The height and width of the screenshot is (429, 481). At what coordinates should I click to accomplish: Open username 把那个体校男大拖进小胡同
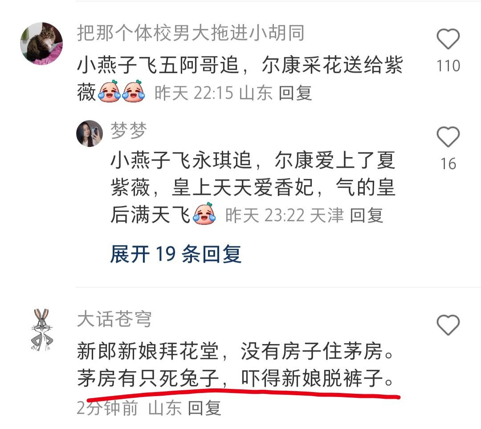tap(191, 33)
